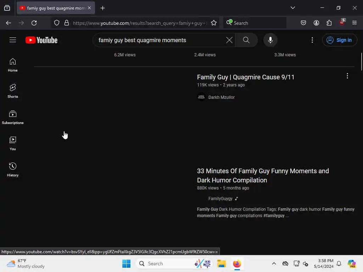Click the 6.2M views text
Screen dimensions: 363x272
[x=125, y=55]
